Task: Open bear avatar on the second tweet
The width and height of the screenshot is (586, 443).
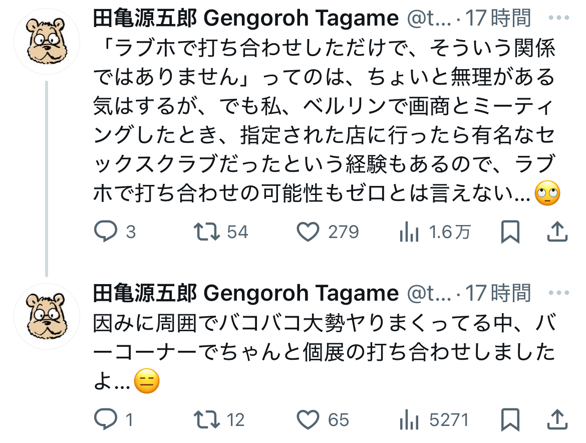Action: [47, 316]
